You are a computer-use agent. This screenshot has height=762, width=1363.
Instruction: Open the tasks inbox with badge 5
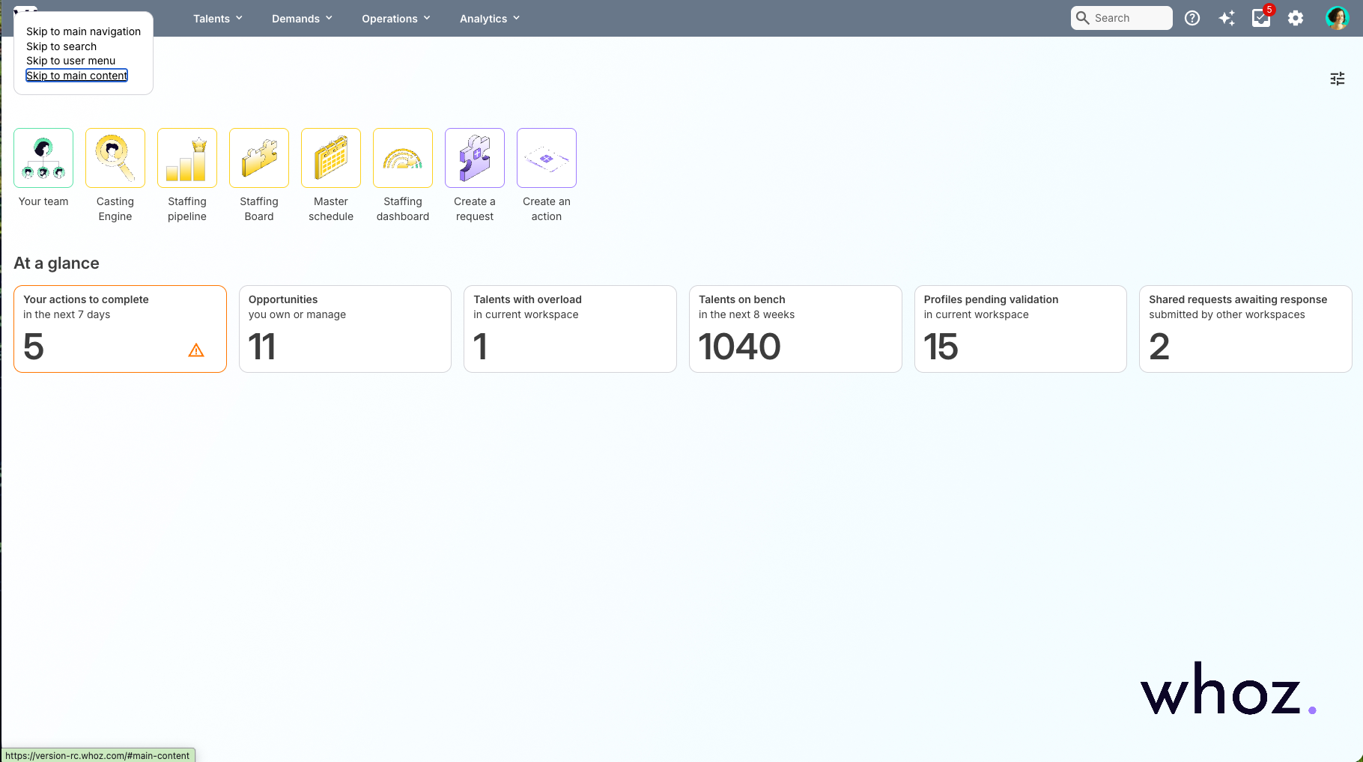coord(1261,18)
